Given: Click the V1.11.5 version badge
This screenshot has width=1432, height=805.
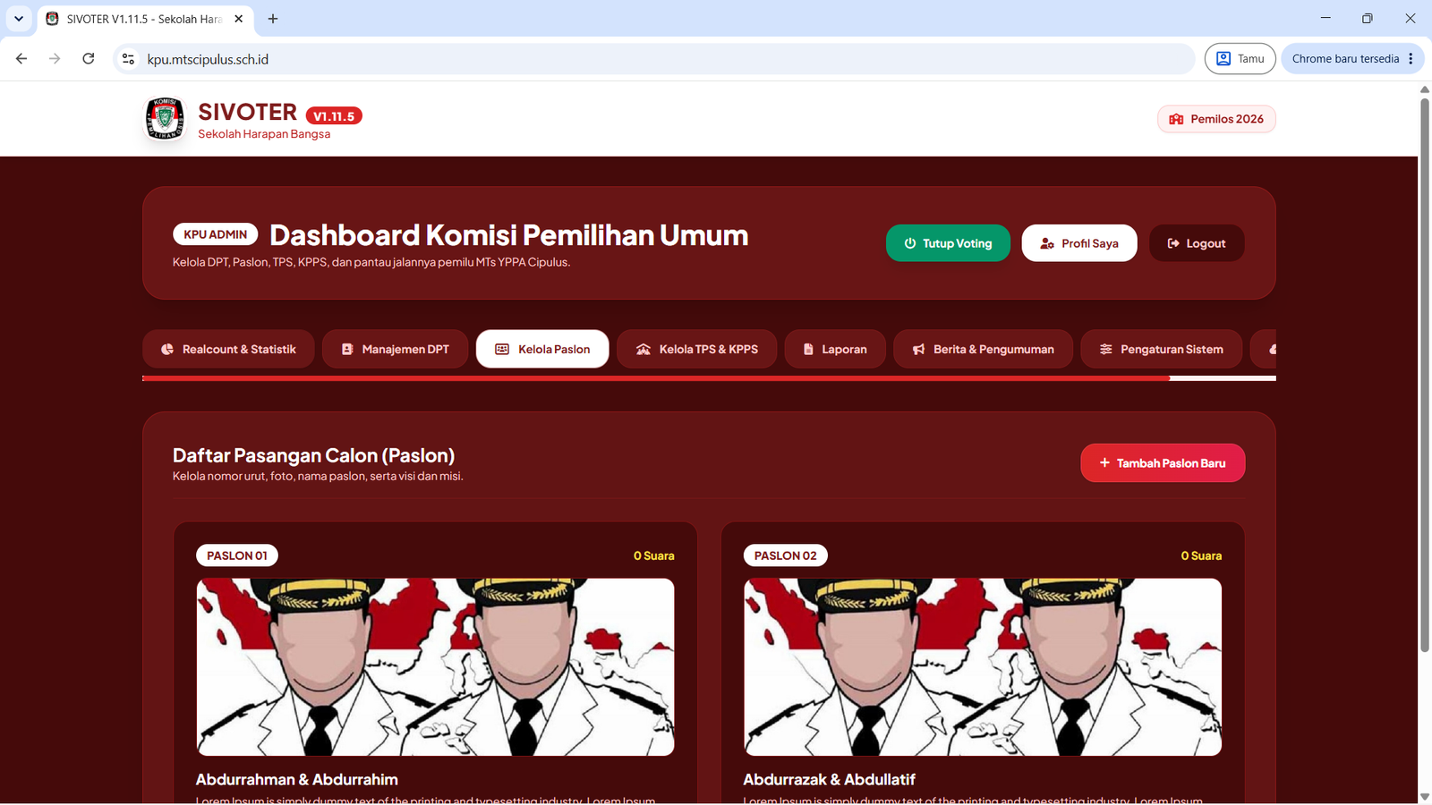Looking at the screenshot, I should coord(334,116).
